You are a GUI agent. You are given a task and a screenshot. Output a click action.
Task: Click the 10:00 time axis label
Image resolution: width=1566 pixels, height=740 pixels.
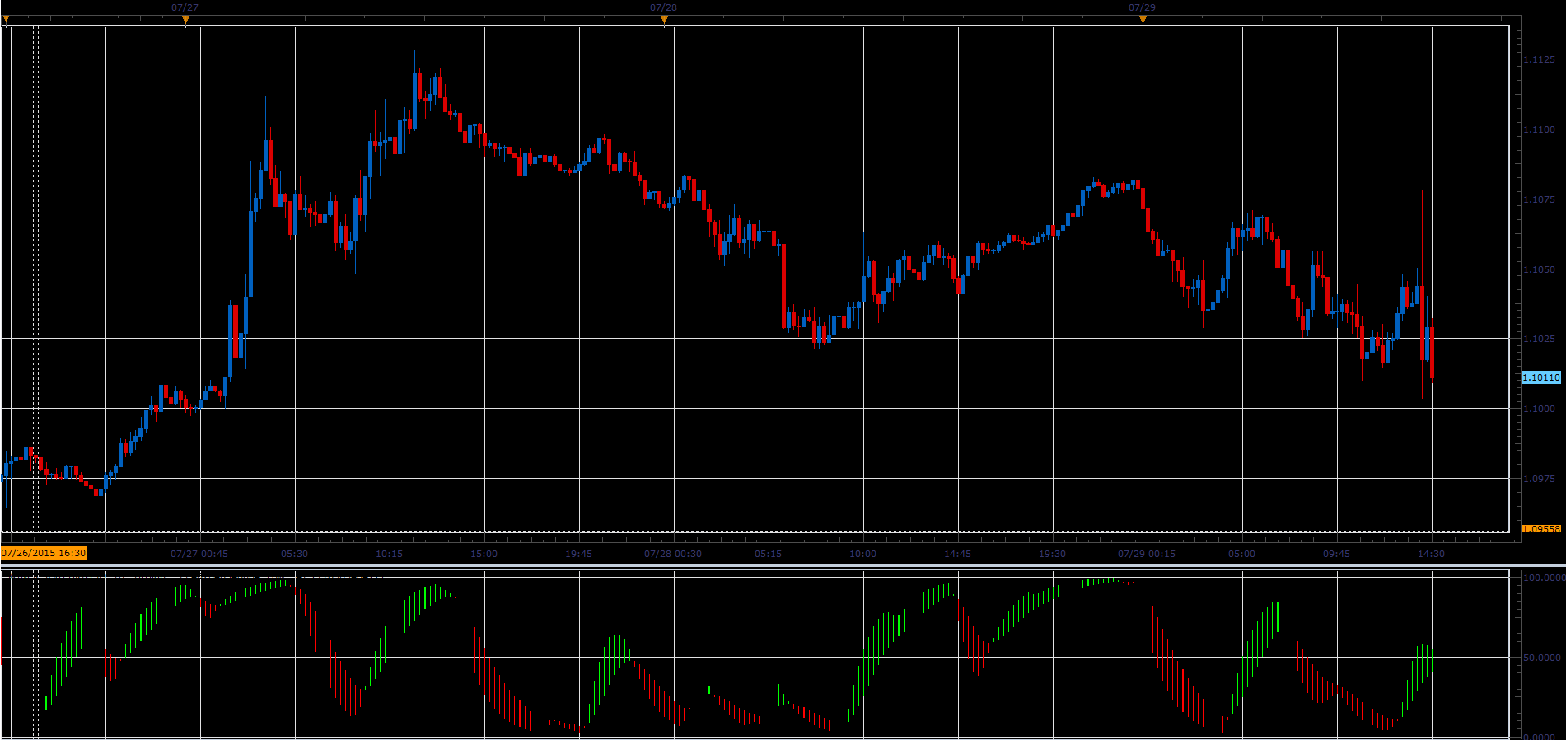tap(862, 554)
